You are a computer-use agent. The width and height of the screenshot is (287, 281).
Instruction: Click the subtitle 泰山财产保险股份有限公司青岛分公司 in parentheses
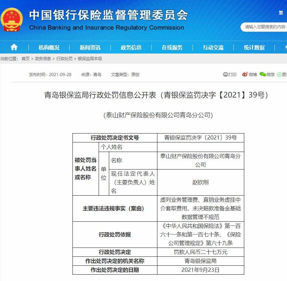(x=158, y=115)
